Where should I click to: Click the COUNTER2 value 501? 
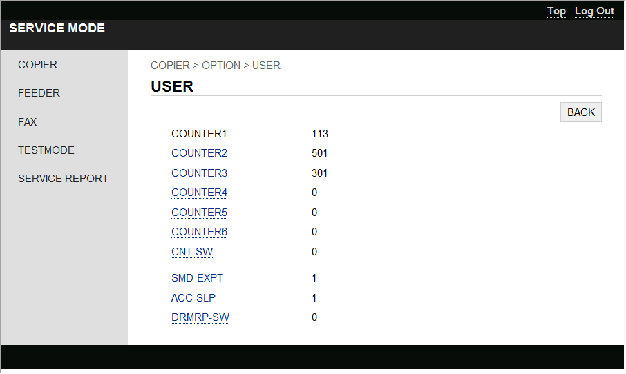pos(319,153)
